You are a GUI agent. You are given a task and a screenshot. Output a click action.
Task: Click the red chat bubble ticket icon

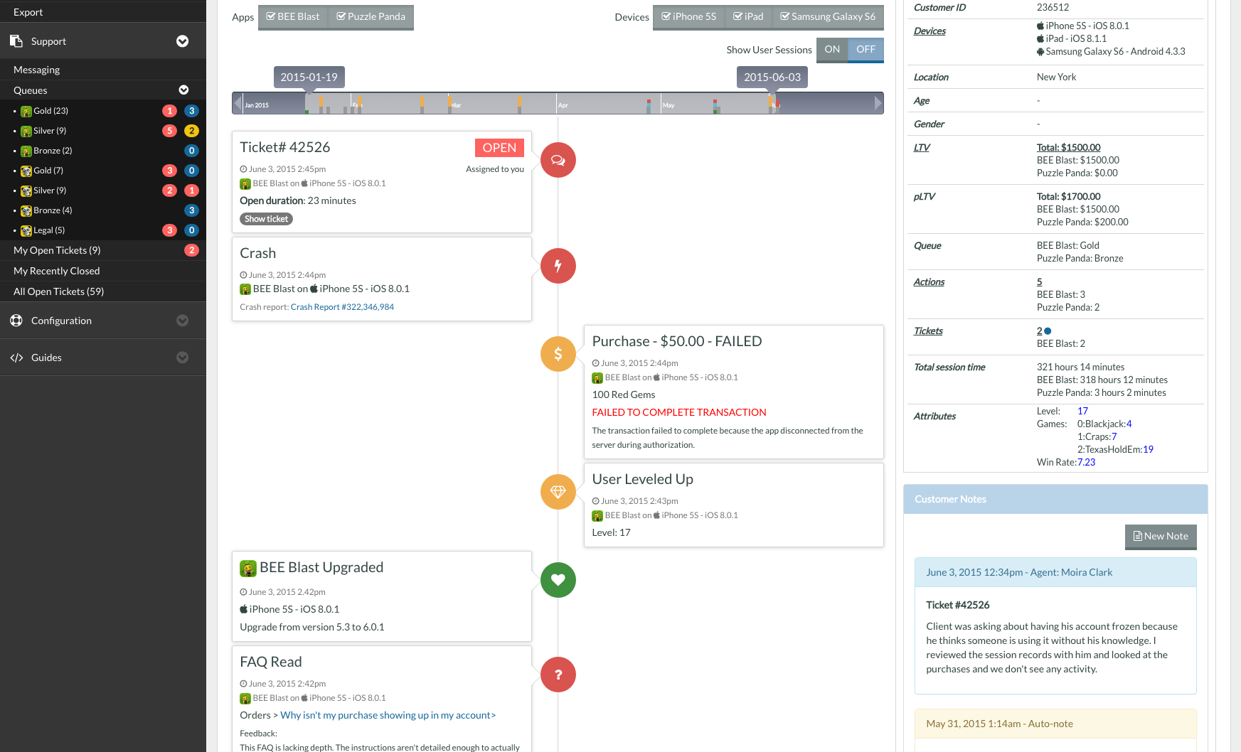[x=558, y=160]
